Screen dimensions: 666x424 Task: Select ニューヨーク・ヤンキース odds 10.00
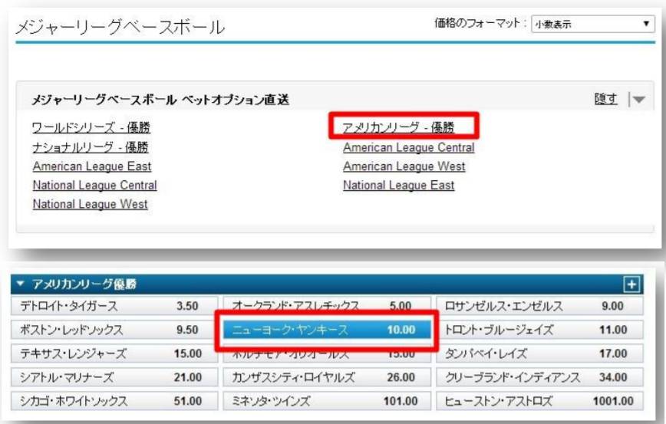[327, 330]
